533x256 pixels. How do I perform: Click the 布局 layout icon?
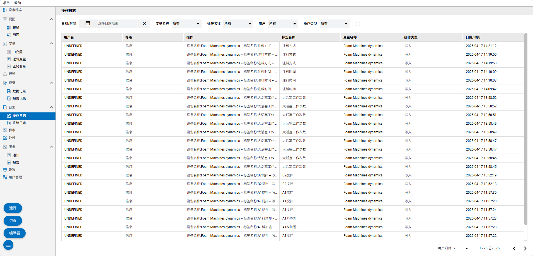pyautogui.click(x=9, y=28)
